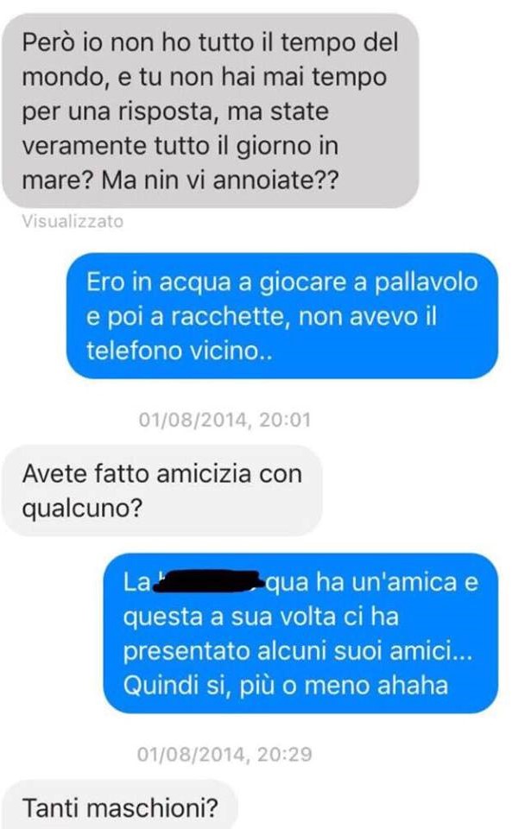Tap the "Avete fatto amicizia con qualcuno?" bubble

(x=161, y=490)
